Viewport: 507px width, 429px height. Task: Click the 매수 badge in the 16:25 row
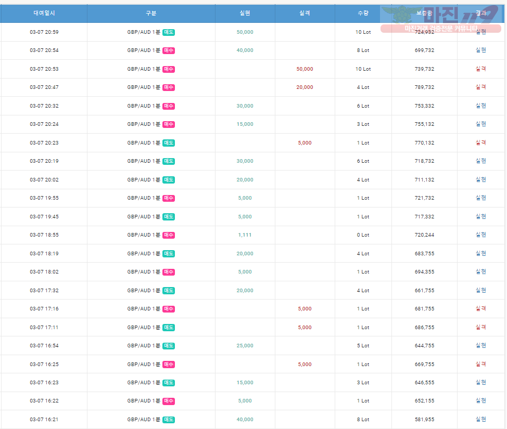pyautogui.click(x=169, y=365)
